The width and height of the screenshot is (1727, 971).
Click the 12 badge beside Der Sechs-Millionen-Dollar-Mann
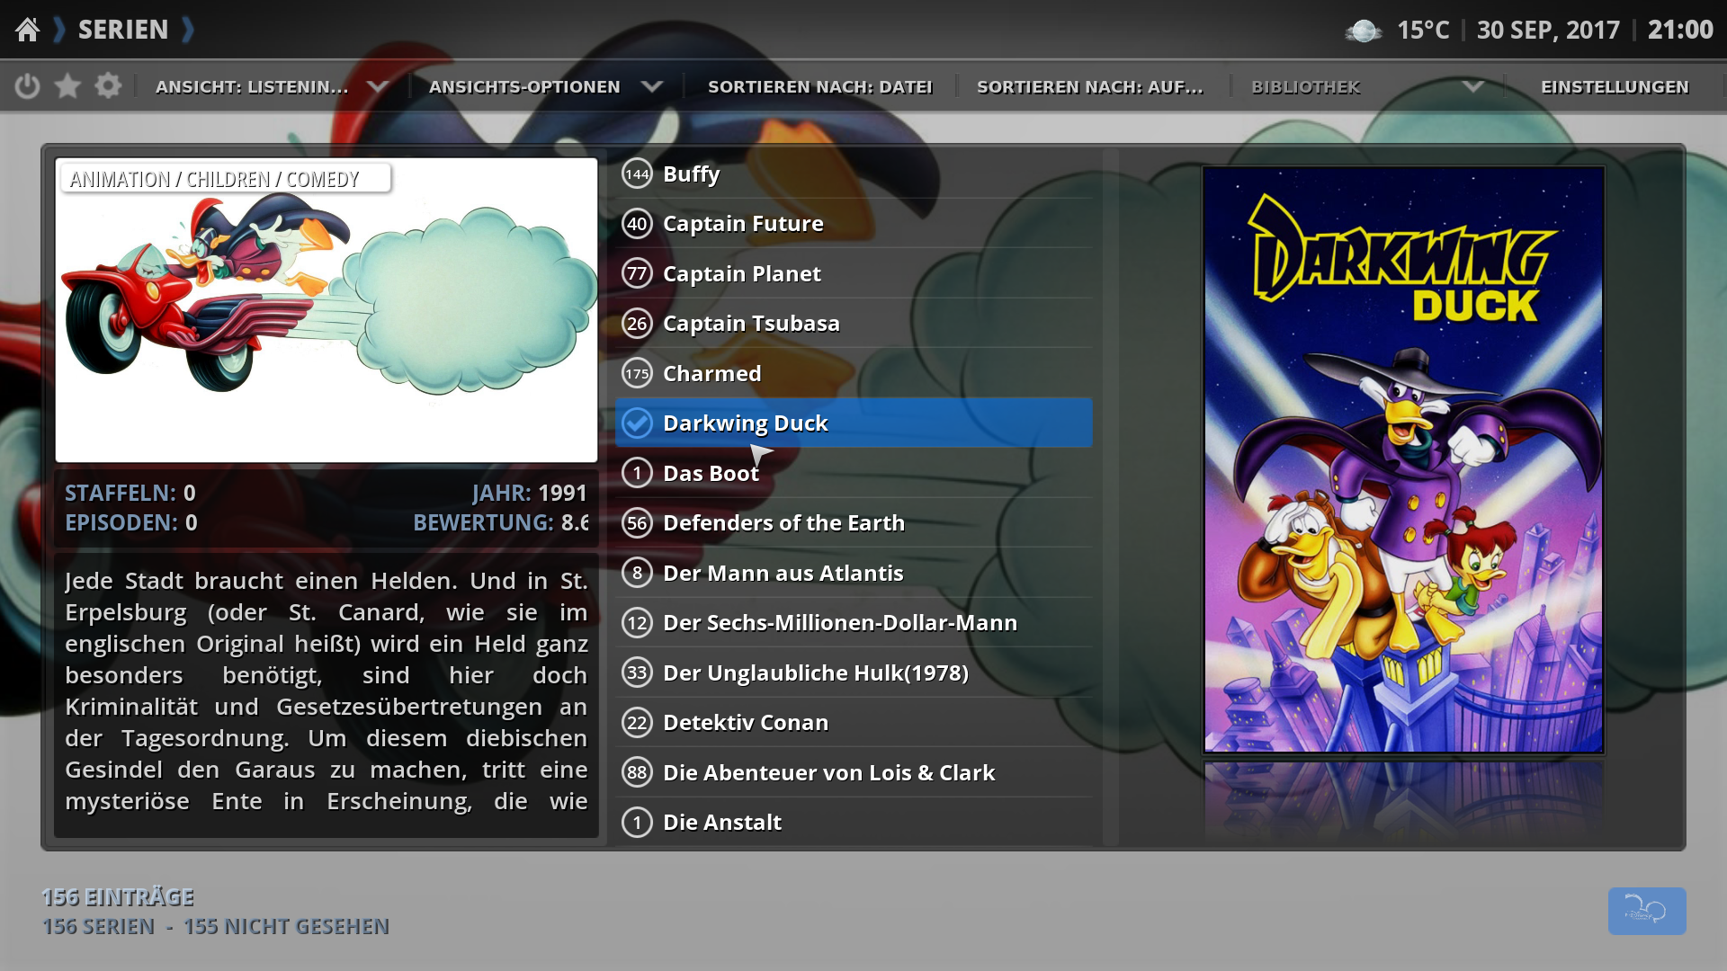pos(637,623)
